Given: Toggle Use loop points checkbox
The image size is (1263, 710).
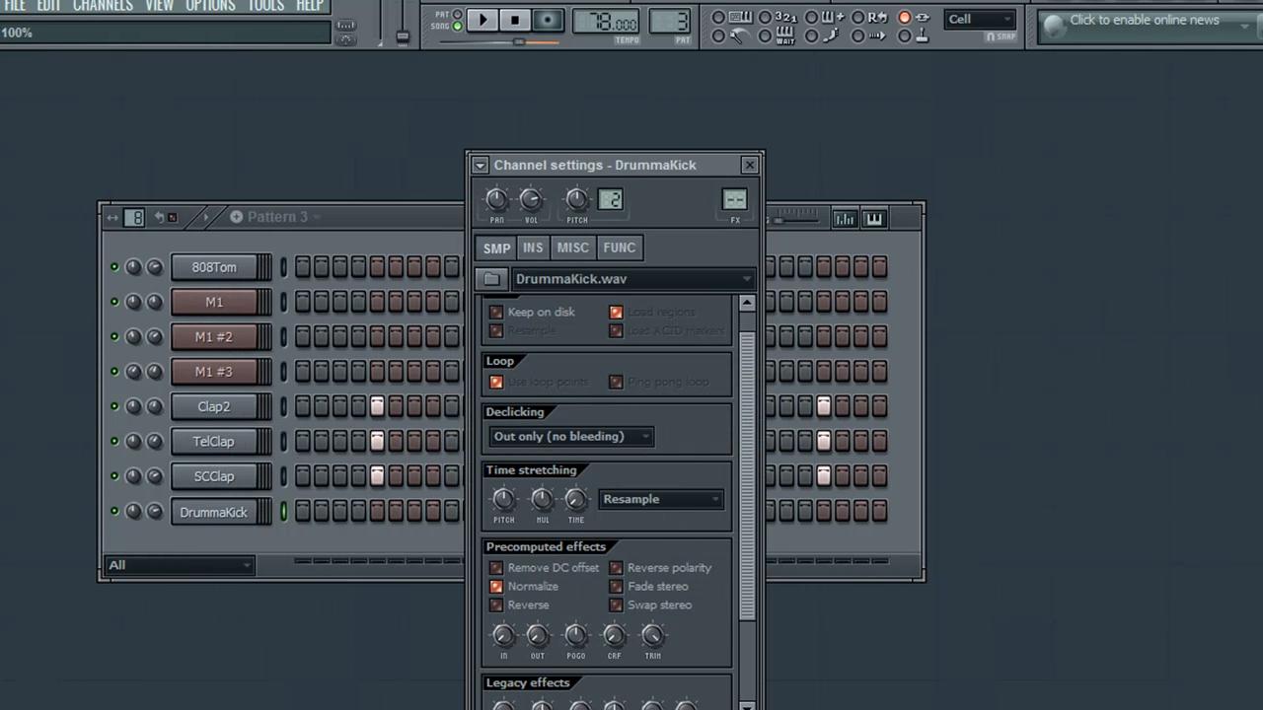Looking at the screenshot, I should point(496,382).
